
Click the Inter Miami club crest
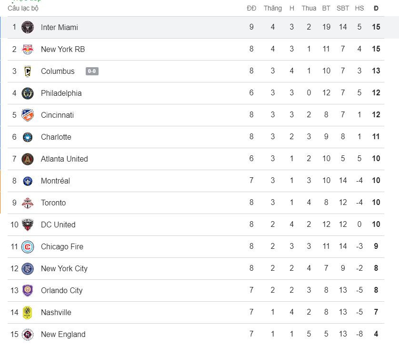28,27
